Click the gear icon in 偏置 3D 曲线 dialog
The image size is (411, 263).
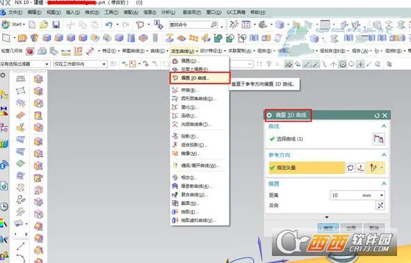(269, 115)
